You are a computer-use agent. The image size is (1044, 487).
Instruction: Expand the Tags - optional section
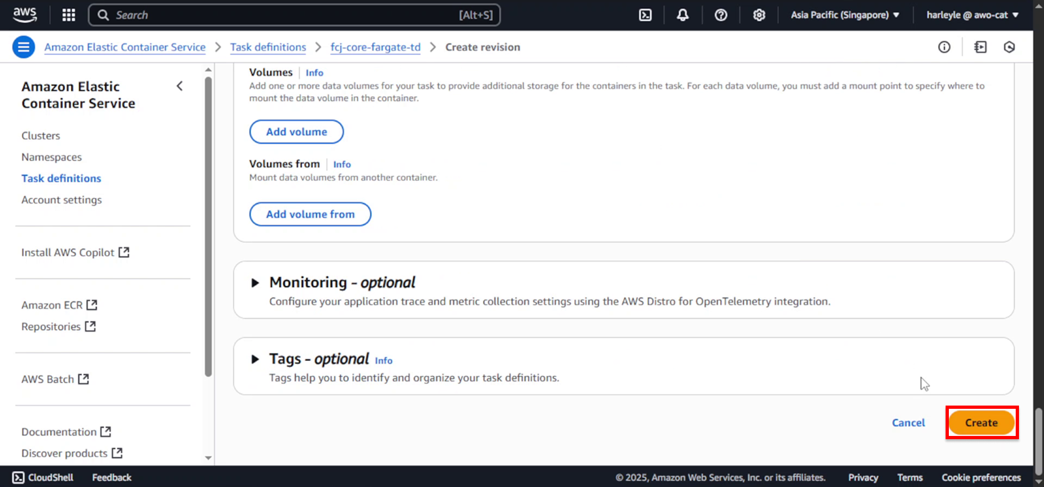point(254,359)
